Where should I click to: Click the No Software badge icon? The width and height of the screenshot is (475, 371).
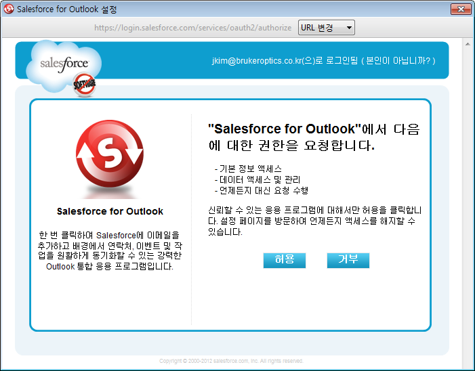click(85, 85)
